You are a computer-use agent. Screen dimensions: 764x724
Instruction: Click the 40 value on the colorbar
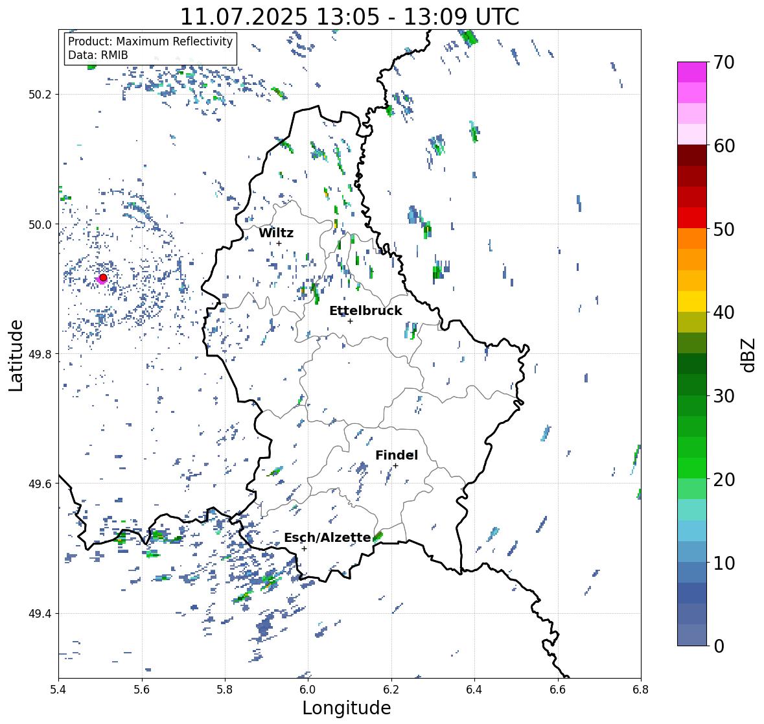click(x=724, y=312)
